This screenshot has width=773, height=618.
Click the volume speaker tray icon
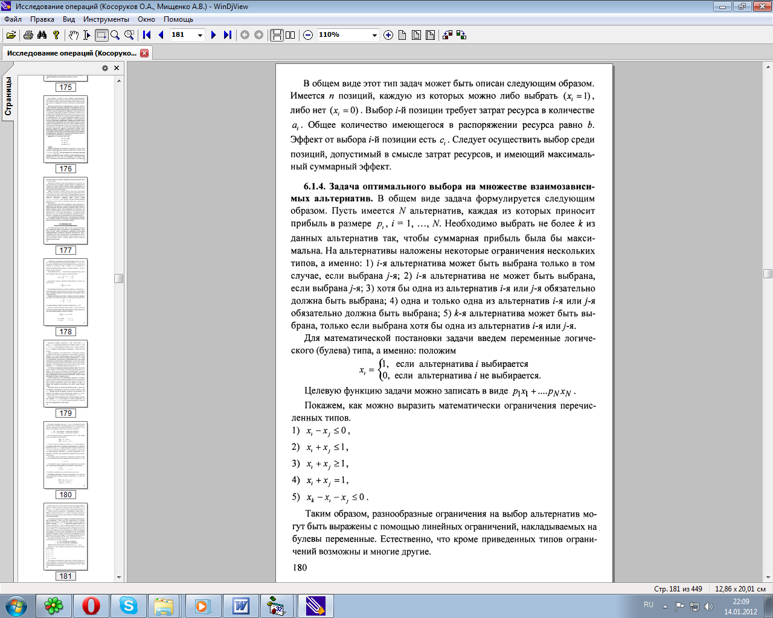pyautogui.click(x=708, y=606)
